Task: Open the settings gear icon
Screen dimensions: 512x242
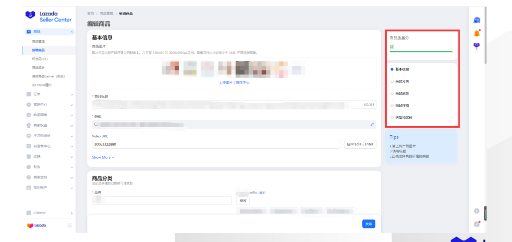Action: (x=477, y=211)
